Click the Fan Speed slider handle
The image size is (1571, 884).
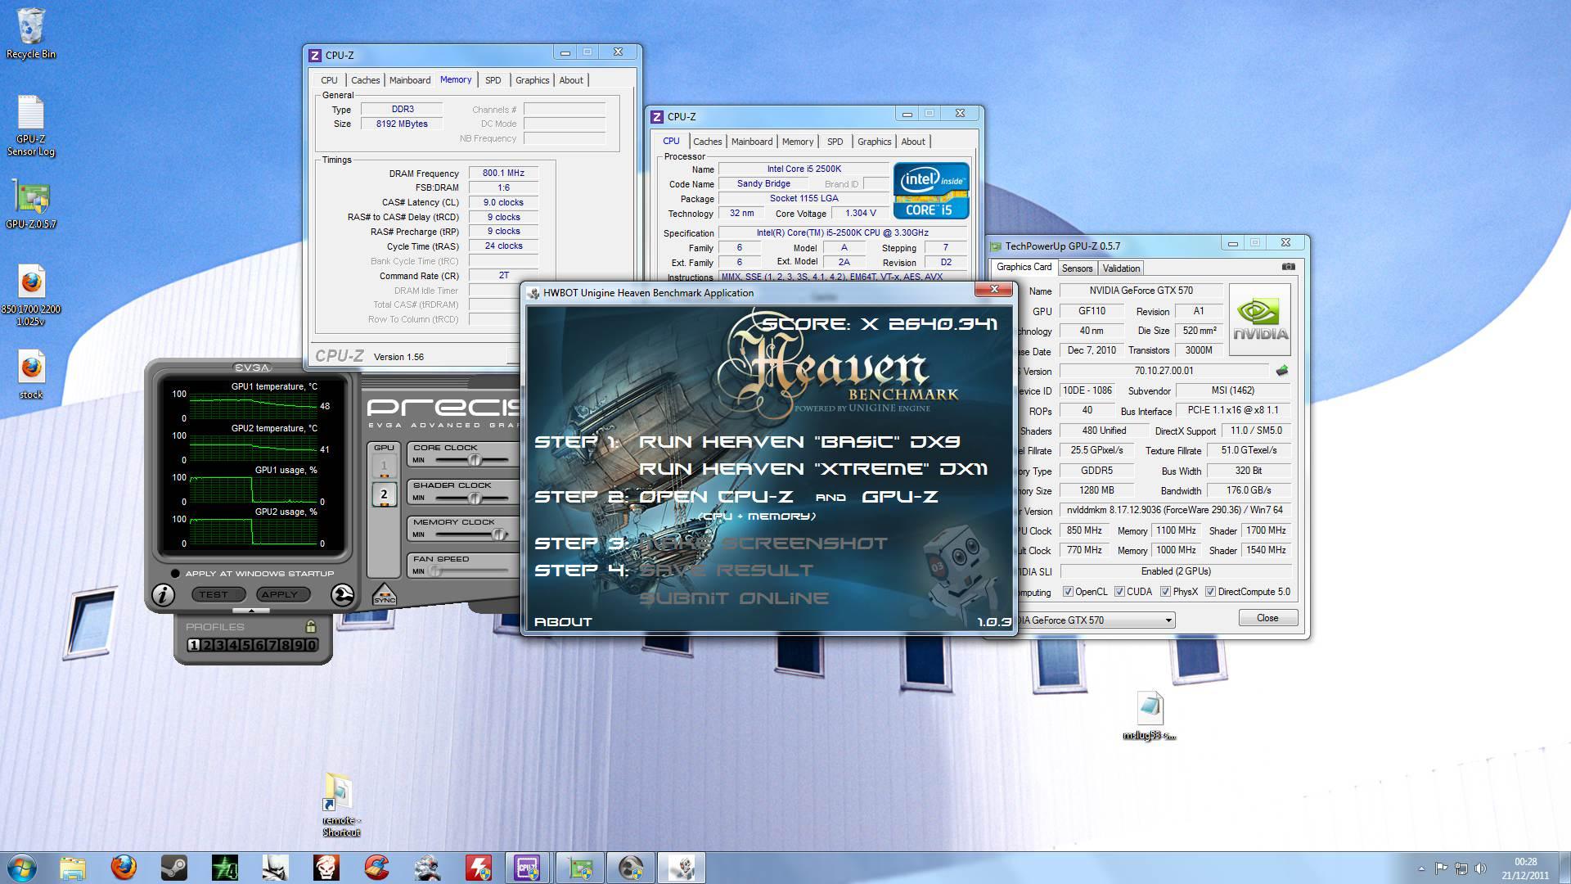pyautogui.click(x=435, y=571)
